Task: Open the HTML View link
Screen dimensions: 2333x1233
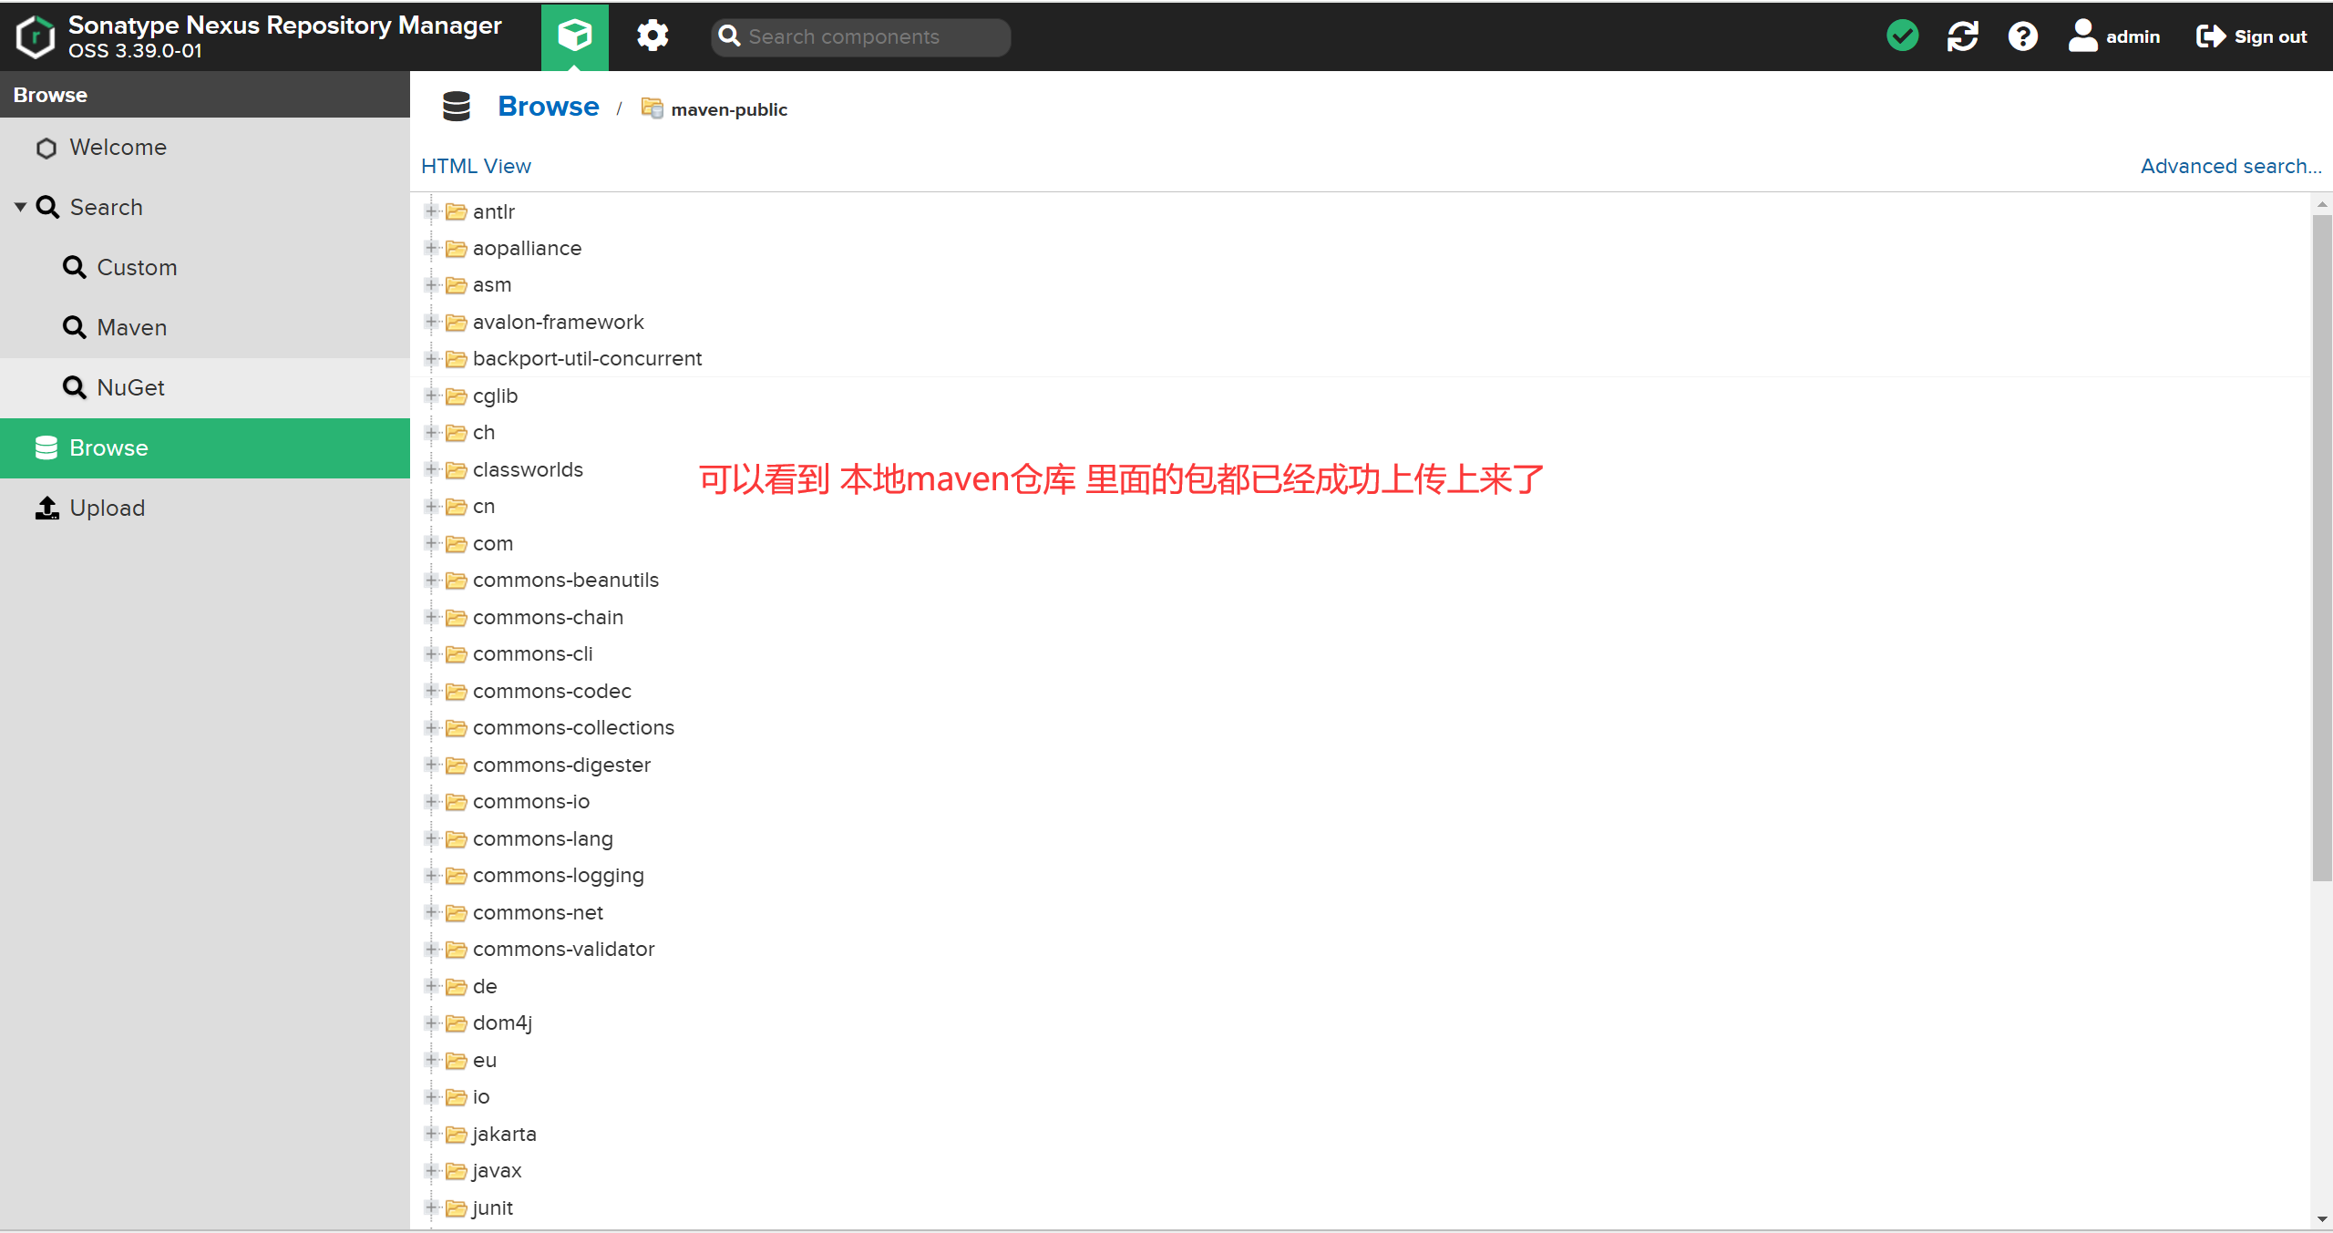Action: tap(476, 166)
